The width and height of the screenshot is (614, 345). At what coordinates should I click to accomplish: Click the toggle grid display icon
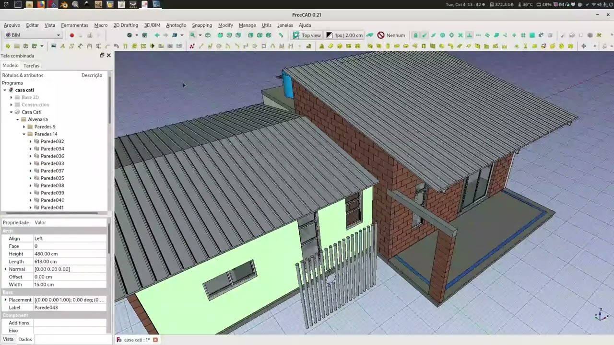[x=550, y=35]
